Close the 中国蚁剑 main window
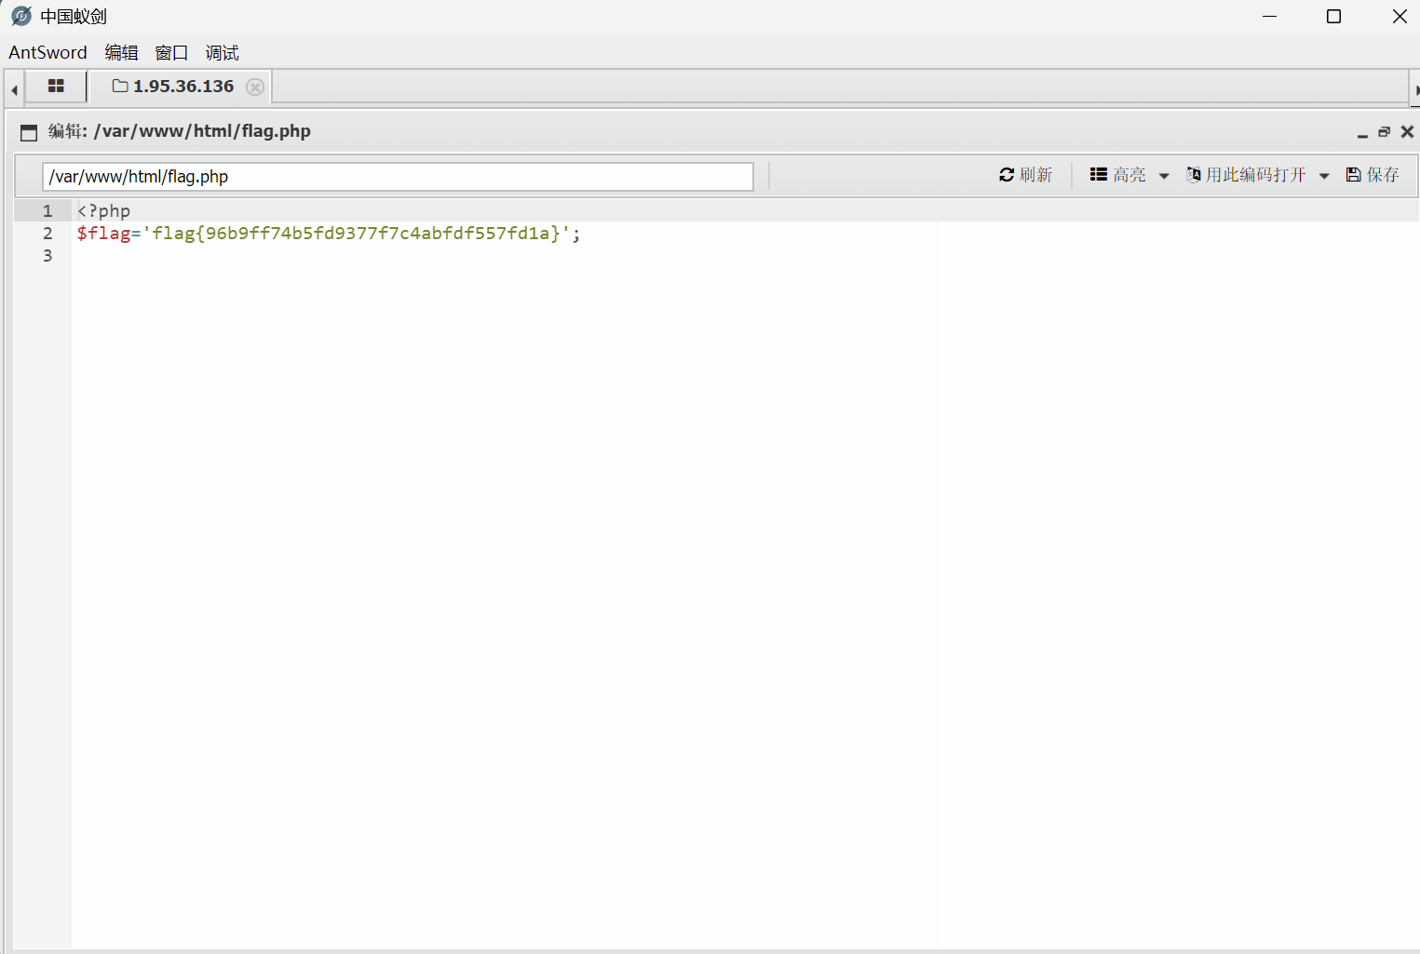The width and height of the screenshot is (1420, 954). point(1400,17)
